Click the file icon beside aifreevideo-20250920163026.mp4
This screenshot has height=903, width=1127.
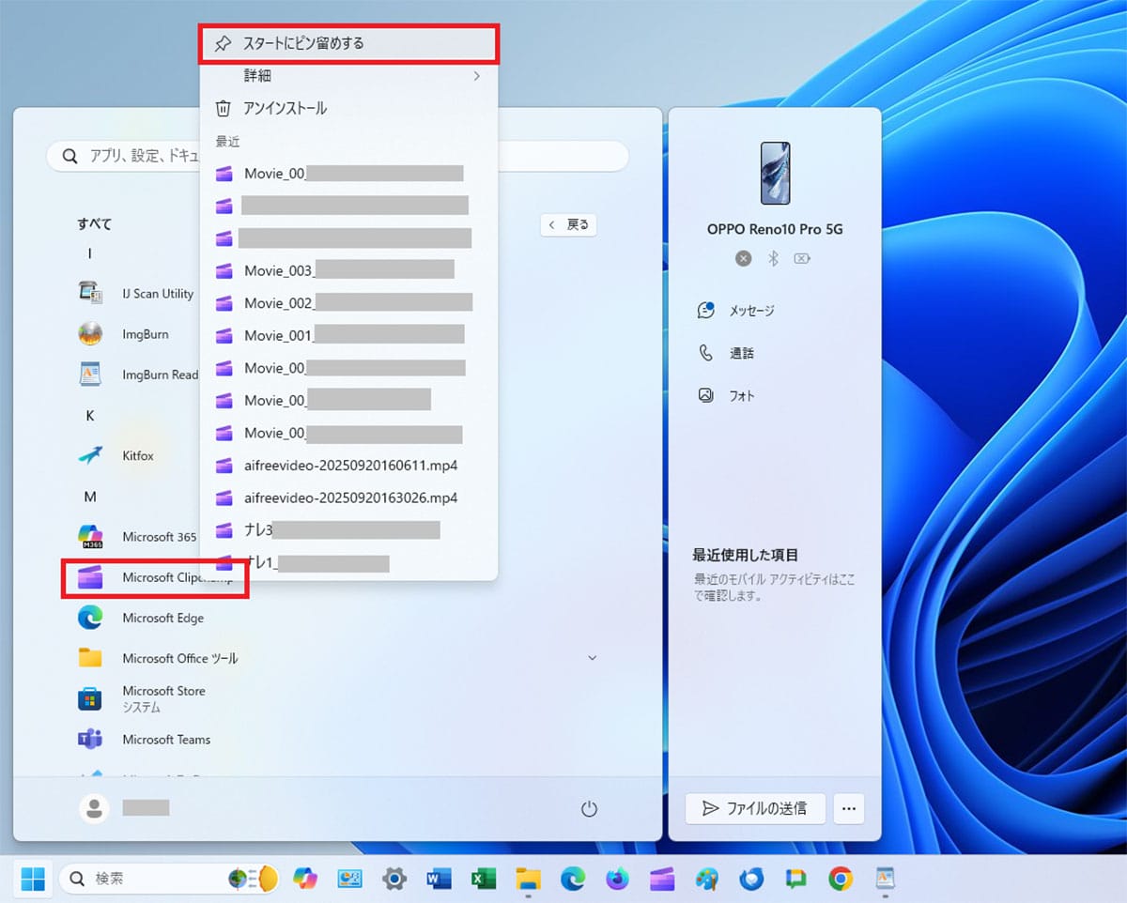pos(224,497)
